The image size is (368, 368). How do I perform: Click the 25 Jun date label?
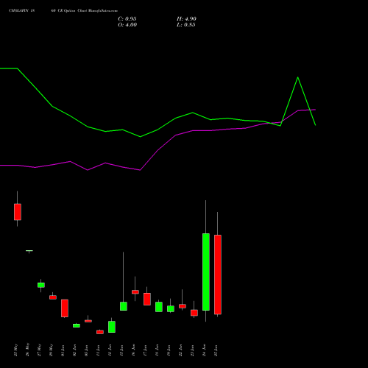(x=216, y=350)
